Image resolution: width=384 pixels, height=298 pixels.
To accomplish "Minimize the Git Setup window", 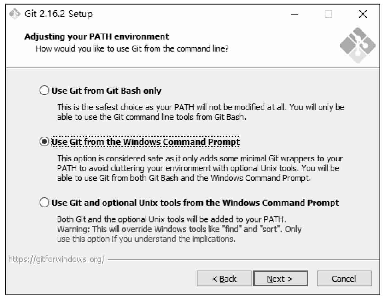I will point(294,14).
